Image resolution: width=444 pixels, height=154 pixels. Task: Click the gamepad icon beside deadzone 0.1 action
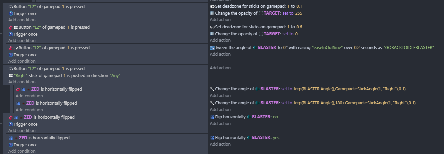point(212,6)
